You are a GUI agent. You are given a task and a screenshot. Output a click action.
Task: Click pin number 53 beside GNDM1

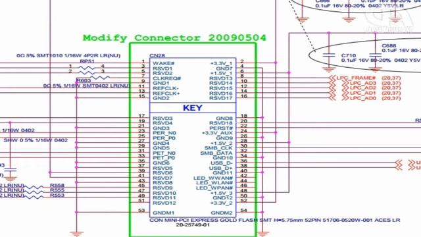coord(142,211)
